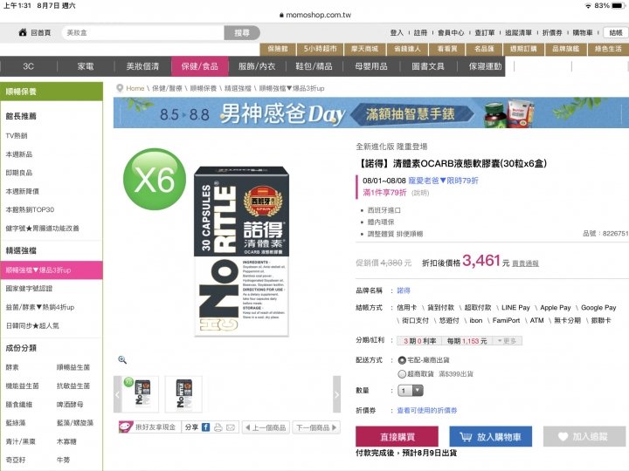Open the 美妝個清 category menu
629x471 pixels.
tap(142, 66)
